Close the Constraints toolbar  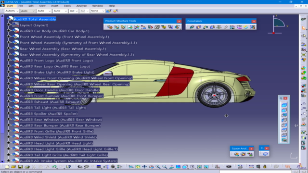coord(254,21)
